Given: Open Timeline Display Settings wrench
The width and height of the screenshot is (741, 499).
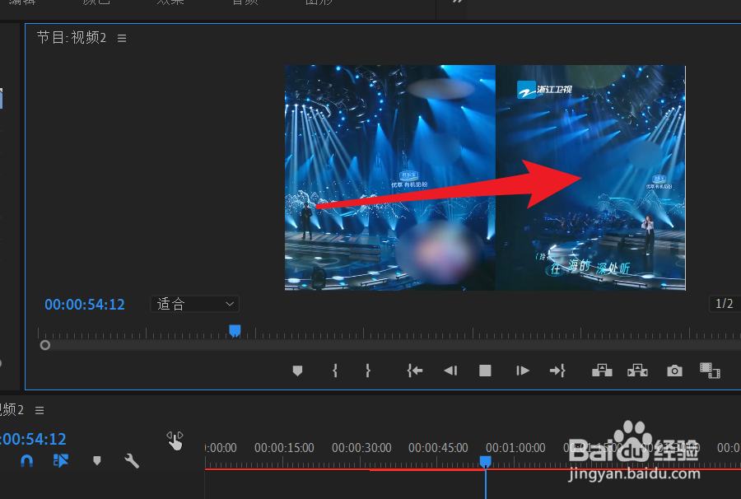Looking at the screenshot, I should click(x=132, y=461).
